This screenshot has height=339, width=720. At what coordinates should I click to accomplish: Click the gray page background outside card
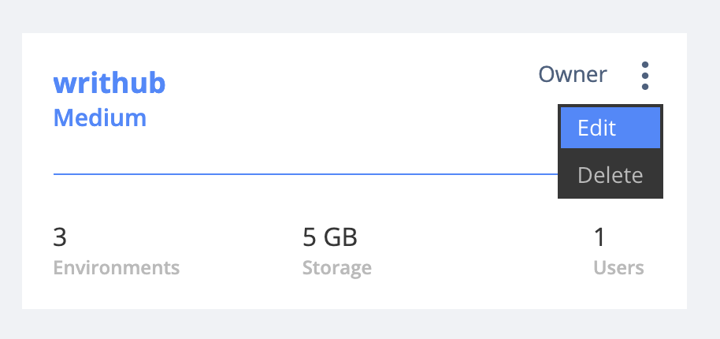tap(354, 325)
